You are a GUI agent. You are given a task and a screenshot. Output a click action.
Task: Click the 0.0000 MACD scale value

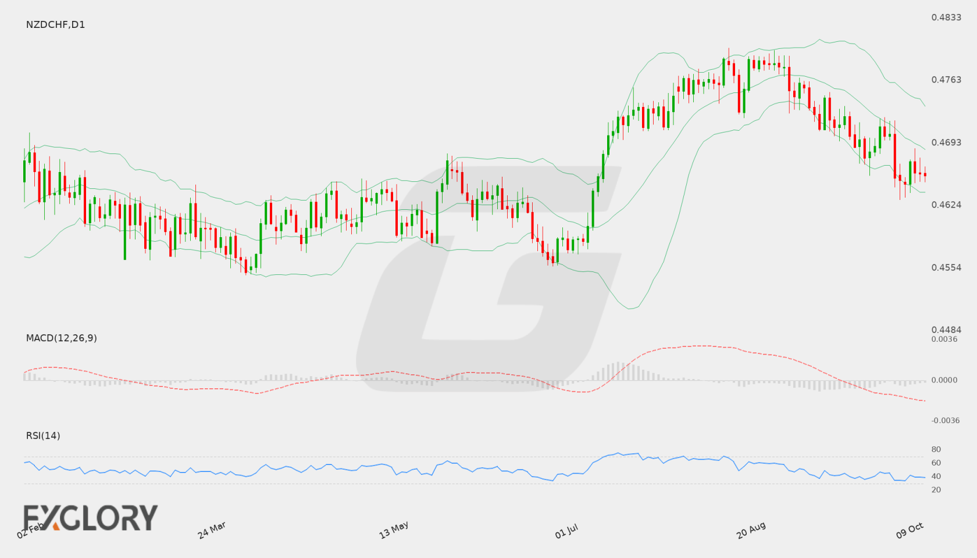click(x=944, y=380)
